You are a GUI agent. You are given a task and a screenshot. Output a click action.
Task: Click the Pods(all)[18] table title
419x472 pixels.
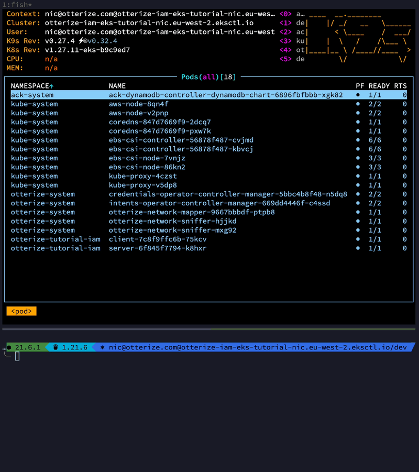tap(208, 77)
